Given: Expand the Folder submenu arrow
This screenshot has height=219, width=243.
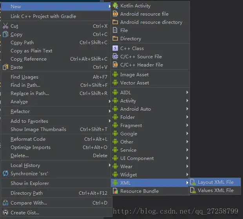Looking at the screenshot, I should pyautogui.click(x=187, y=117).
